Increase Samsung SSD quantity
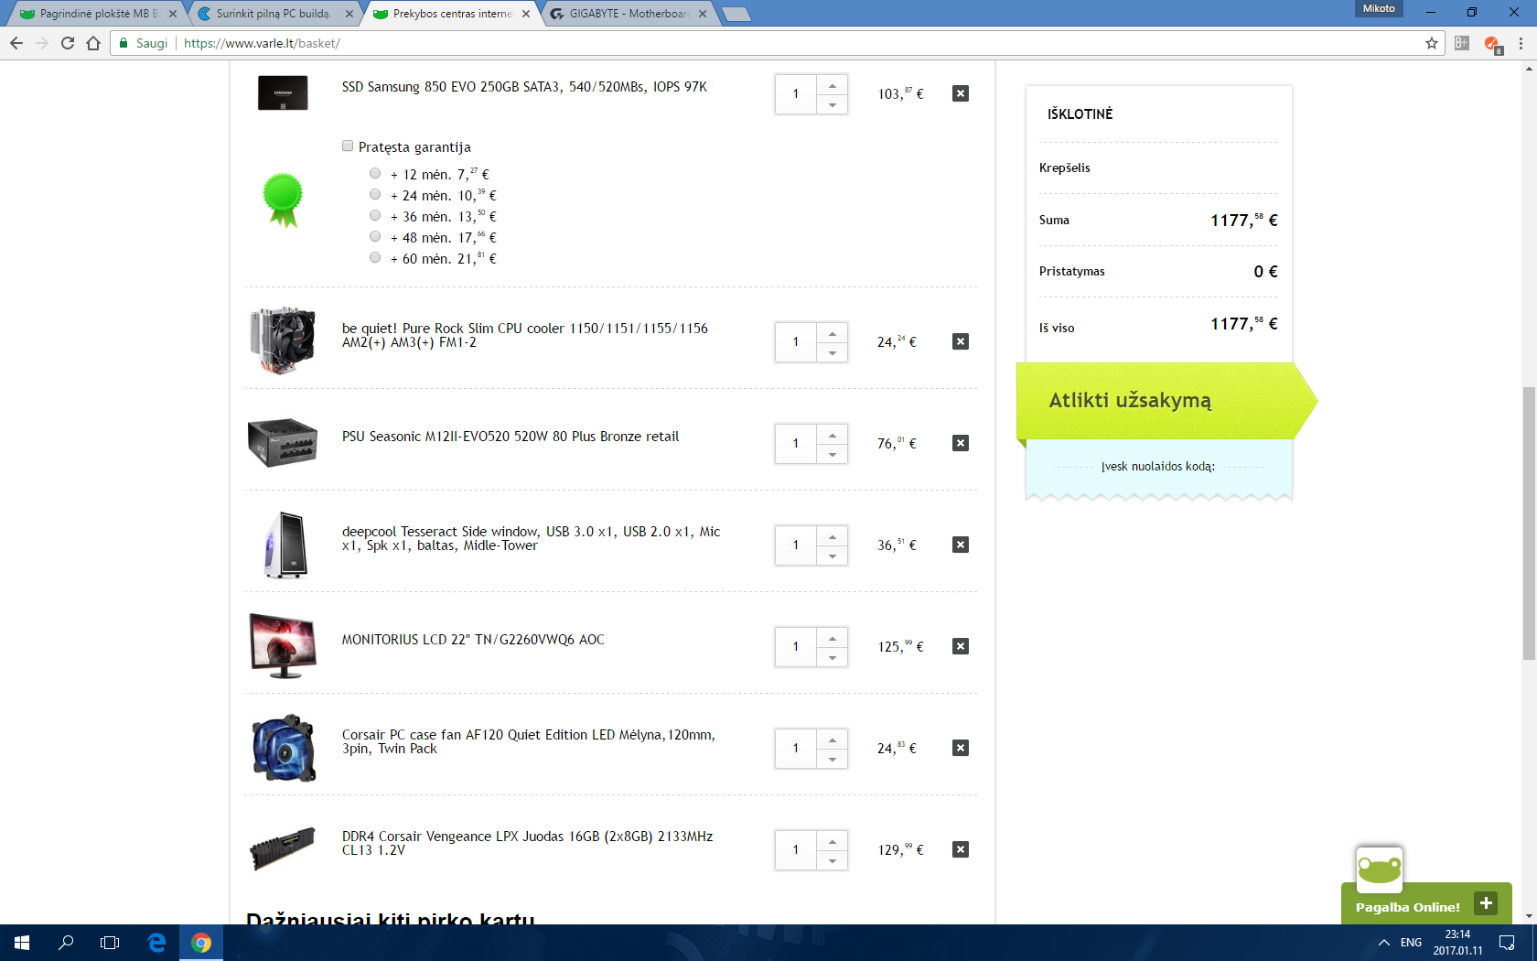The width and height of the screenshot is (1537, 961). pos(832,85)
